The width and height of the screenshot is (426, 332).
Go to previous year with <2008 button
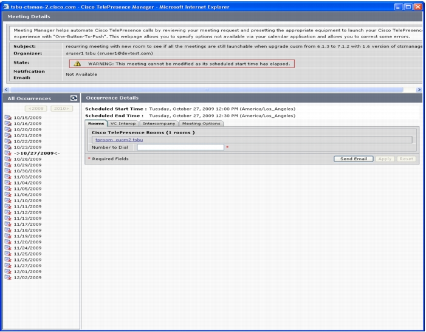coord(36,109)
